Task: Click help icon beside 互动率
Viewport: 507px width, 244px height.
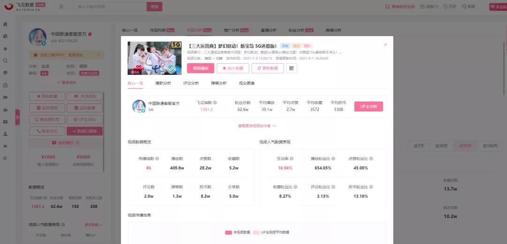Action: 292,159
